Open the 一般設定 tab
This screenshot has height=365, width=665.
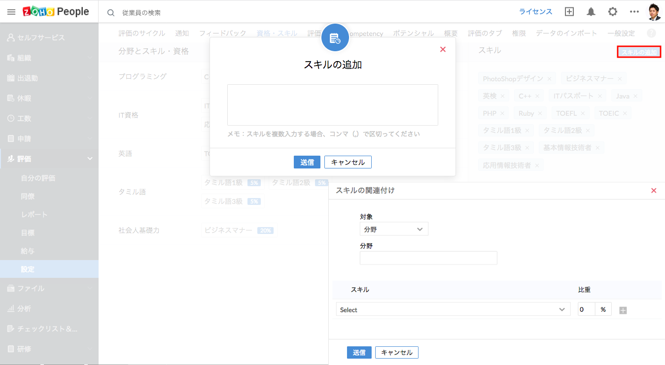coord(621,33)
